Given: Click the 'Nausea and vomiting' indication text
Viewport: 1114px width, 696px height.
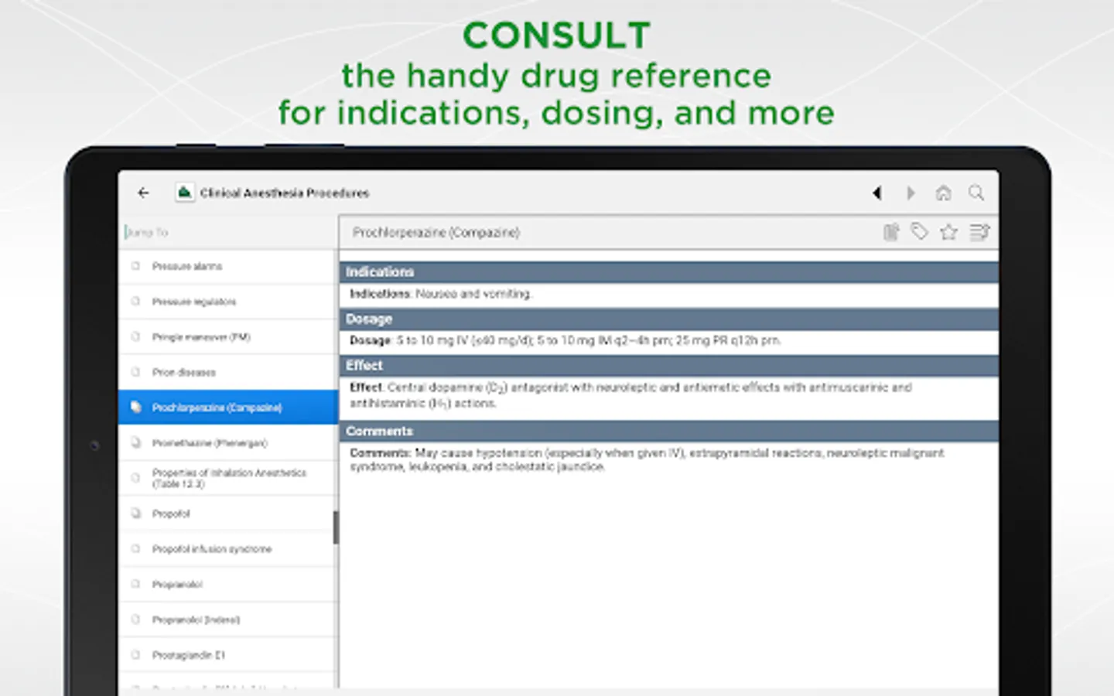Looking at the screenshot, I should coord(473,294).
